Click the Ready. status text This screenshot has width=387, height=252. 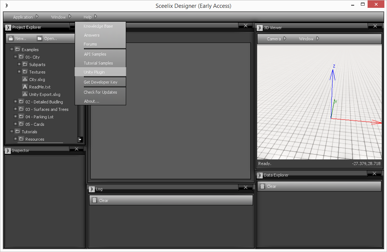click(x=265, y=164)
